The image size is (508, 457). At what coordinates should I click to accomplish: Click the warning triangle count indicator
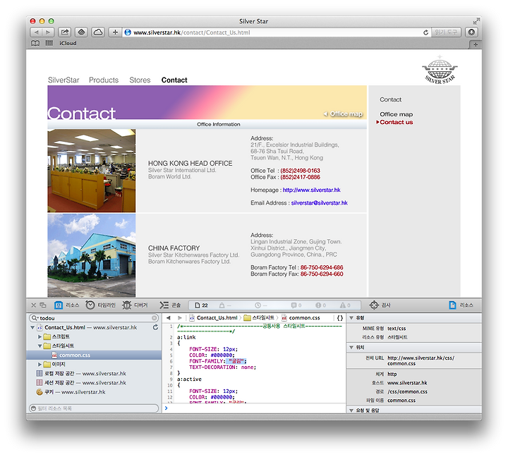click(x=345, y=305)
